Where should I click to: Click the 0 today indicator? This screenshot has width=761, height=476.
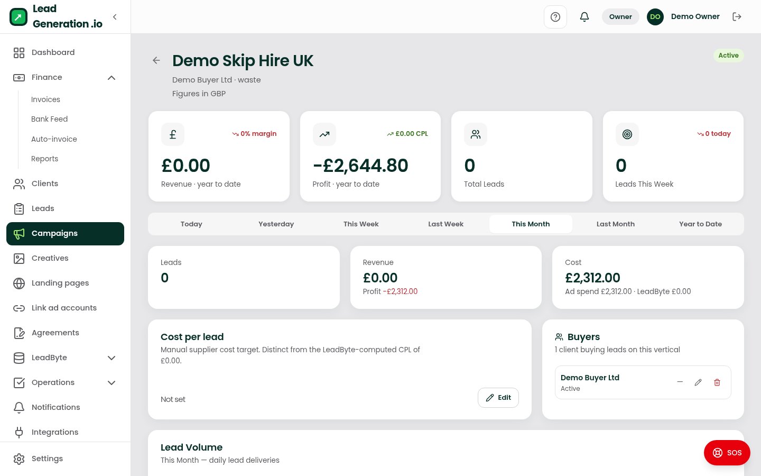(714, 134)
